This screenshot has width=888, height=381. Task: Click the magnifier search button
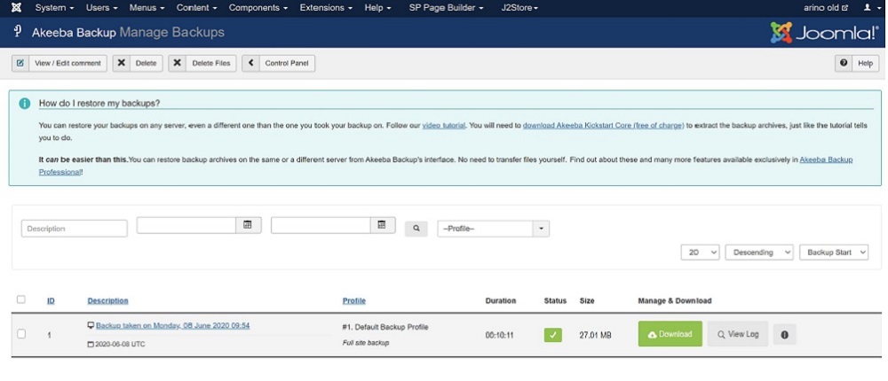416,229
